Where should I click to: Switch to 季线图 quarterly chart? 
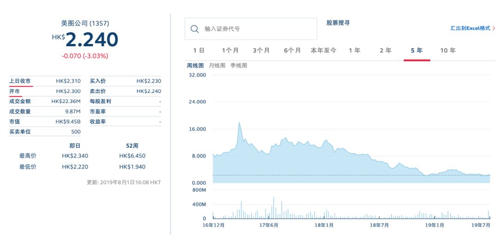tap(239, 66)
